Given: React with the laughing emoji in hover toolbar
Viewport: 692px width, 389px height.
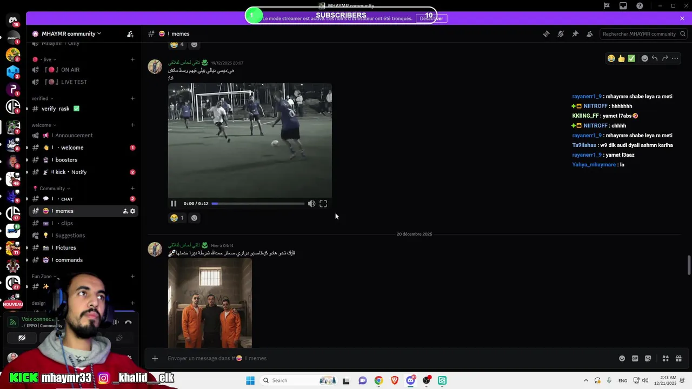Looking at the screenshot, I should pos(611,58).
